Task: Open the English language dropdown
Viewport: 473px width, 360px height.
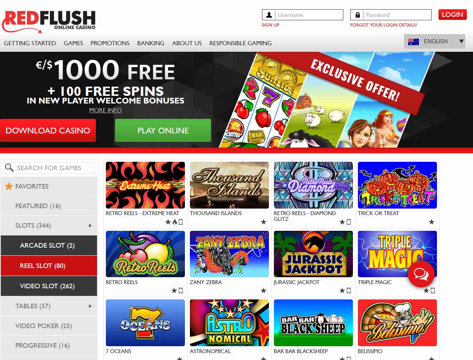Action: click(x=435, y=41)
